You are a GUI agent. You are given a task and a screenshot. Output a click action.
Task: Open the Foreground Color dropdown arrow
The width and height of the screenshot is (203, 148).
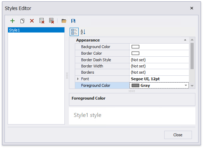tap(186, 85)
